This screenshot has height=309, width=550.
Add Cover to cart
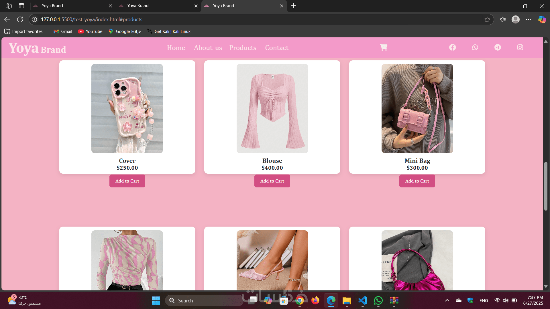point(127,181)
